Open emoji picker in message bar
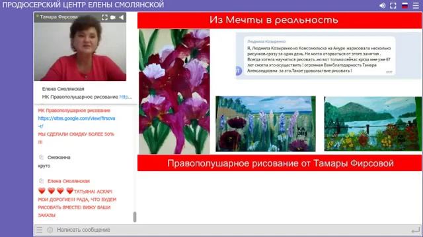423x237 pixels. 50,230
